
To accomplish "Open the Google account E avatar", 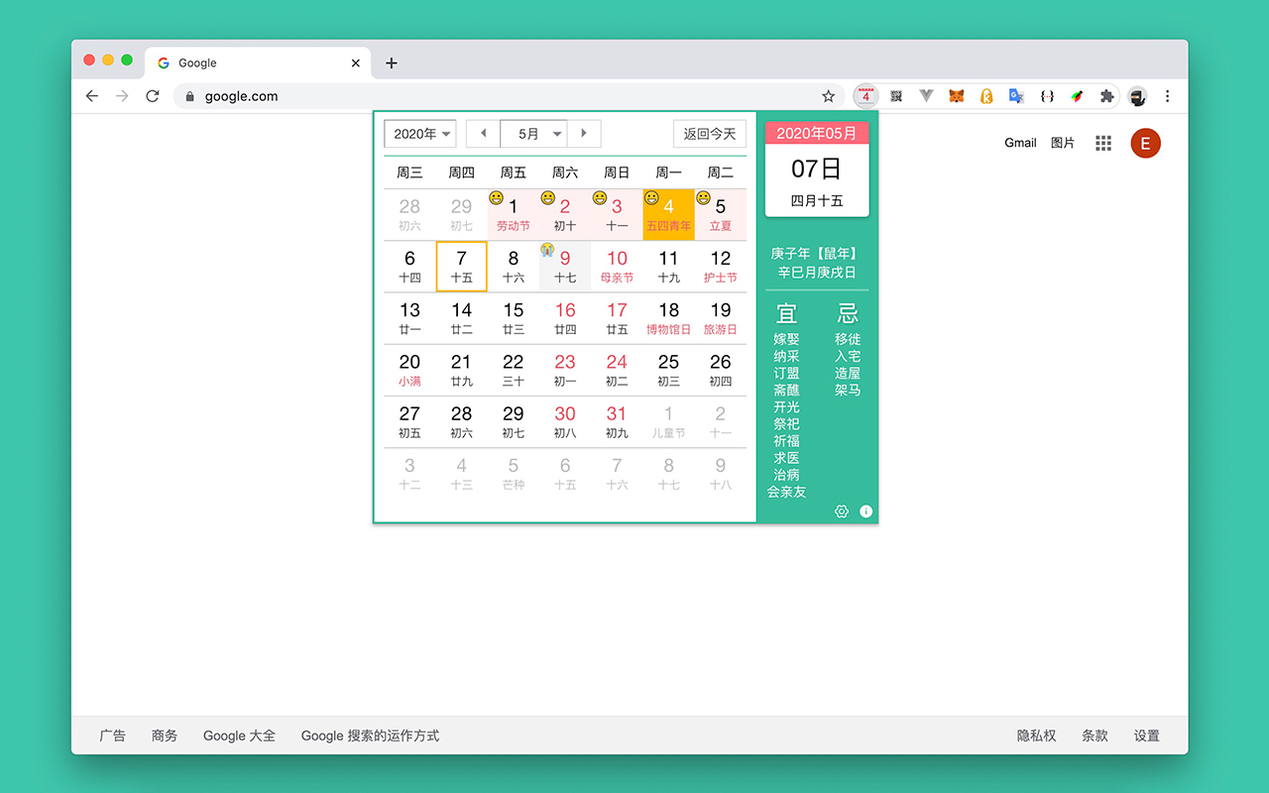I will 1145,143.
